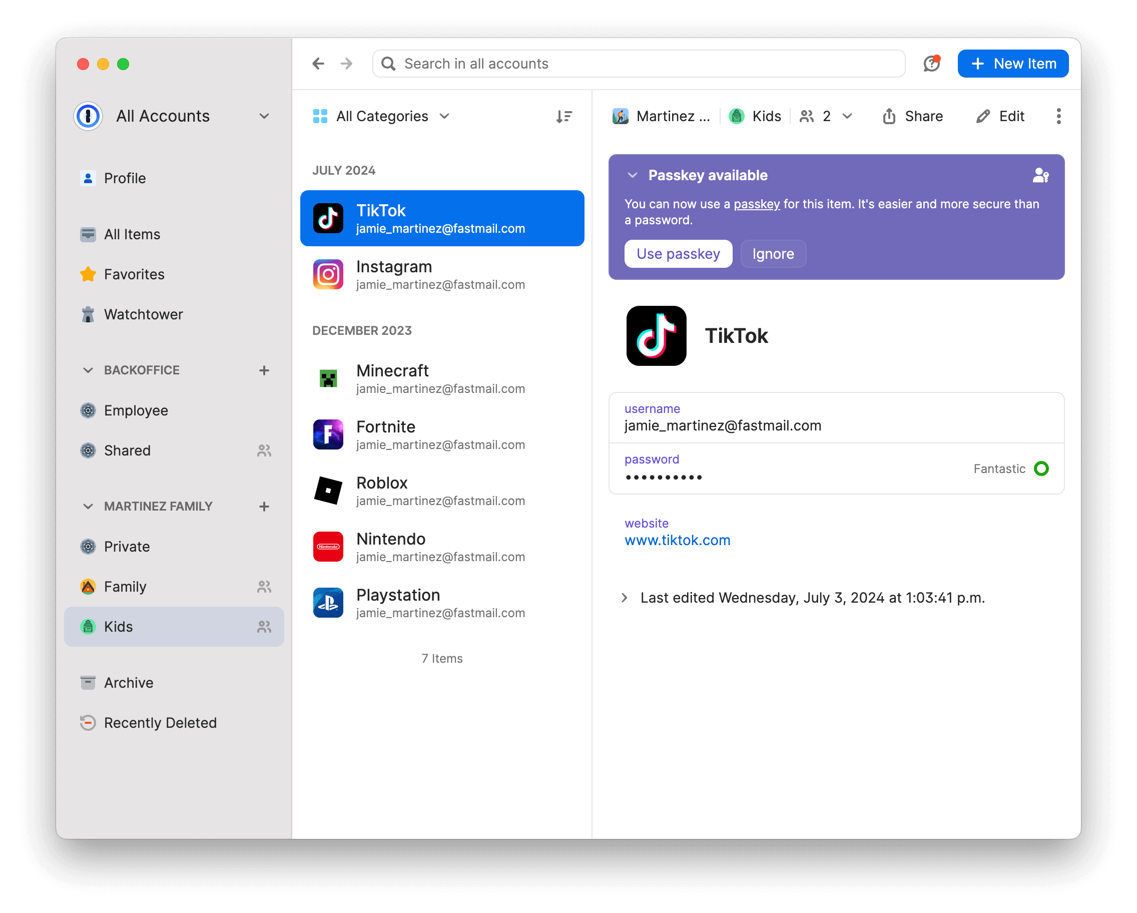This screenshot has height=913, width=1137.
Task: Select the Roblox entry title
Action: pyautogui.click(x=382, y=483)
